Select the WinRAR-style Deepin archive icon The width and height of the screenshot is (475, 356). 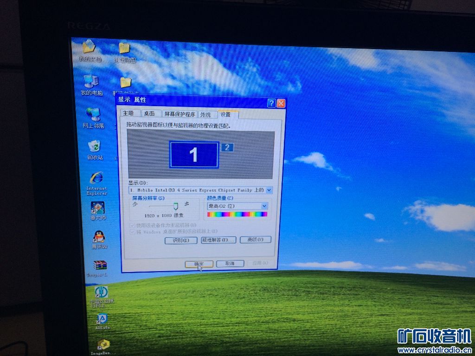pos(100,268)
